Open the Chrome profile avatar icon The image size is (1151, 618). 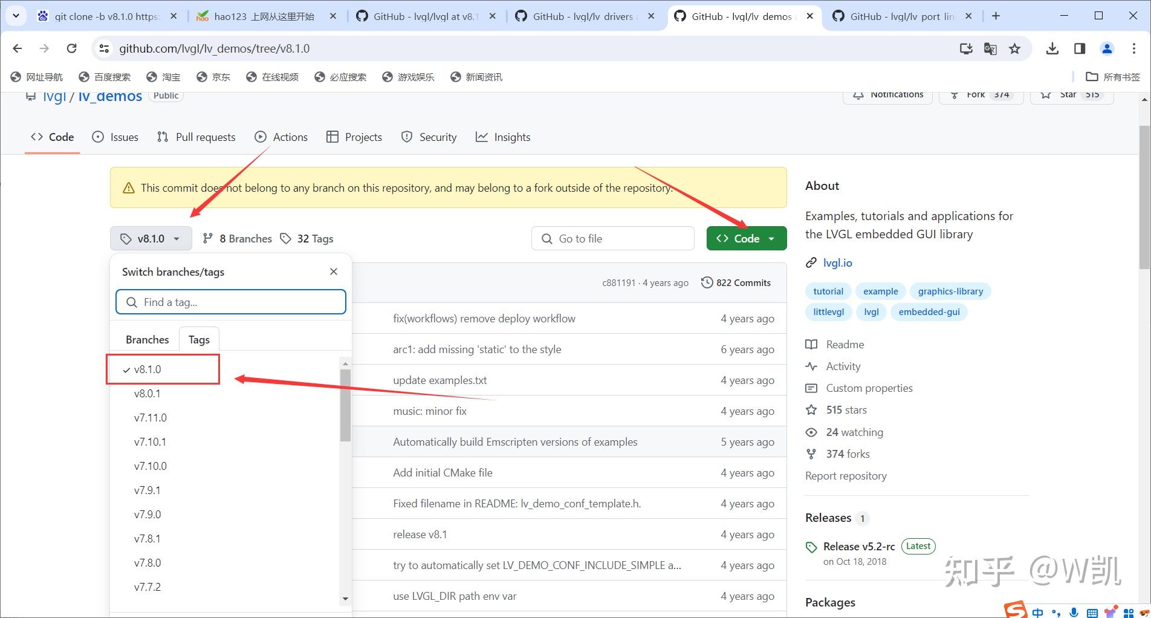click(x=1107, y=48)
